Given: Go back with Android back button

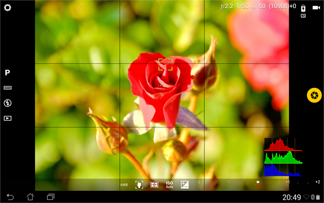Looking at the screenshot, I should 10,197.
